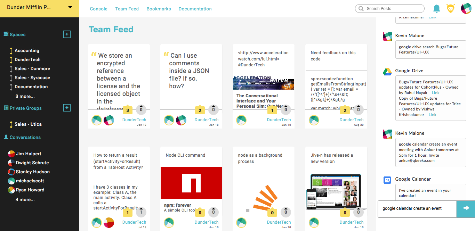Open the Console tab
This screenshot has width=475, height=231.
(x=99, y=9)
